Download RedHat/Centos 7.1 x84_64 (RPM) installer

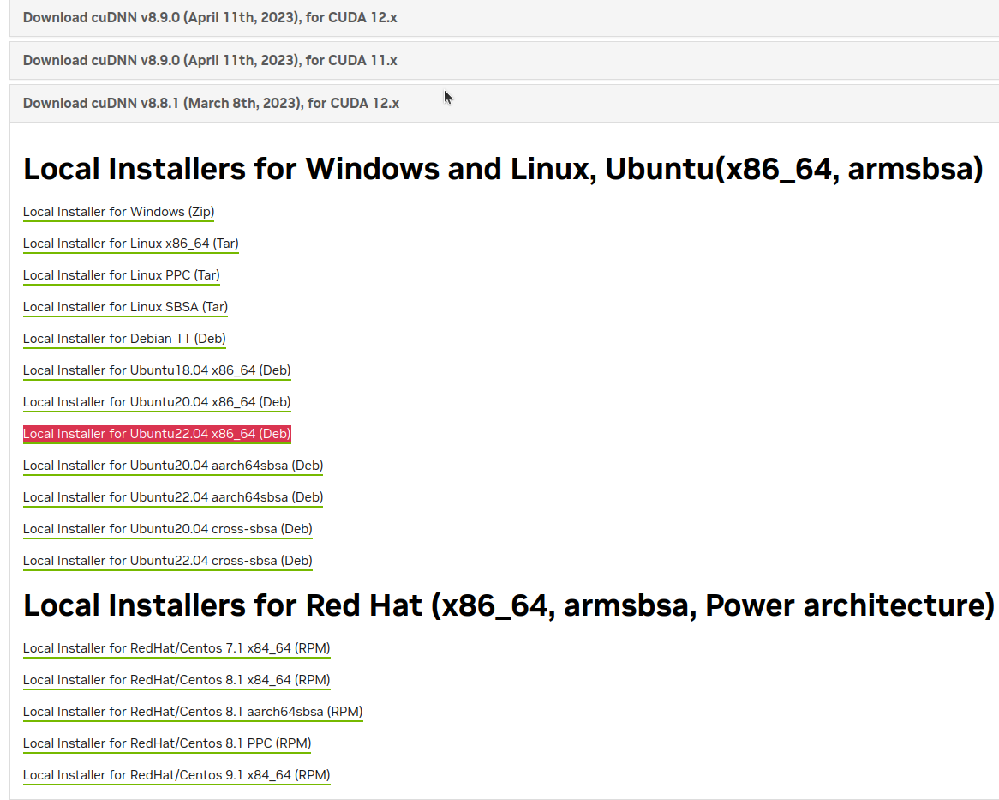point(176,648)
